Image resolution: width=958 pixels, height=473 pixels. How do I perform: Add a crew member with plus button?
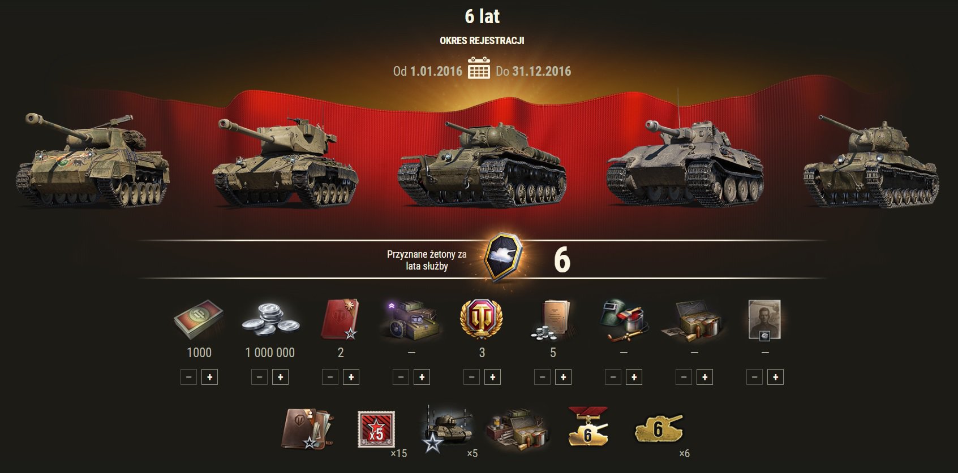(775, 377)
